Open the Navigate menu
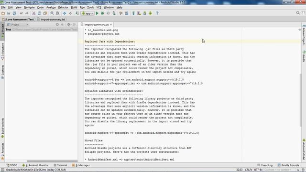 [x=29, y=8]
